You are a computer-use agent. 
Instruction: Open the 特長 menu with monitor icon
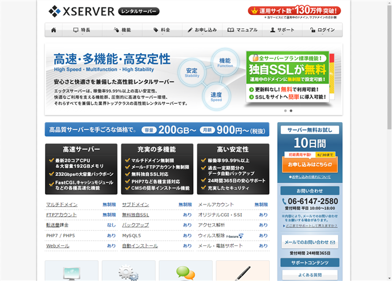click(82, 30)
